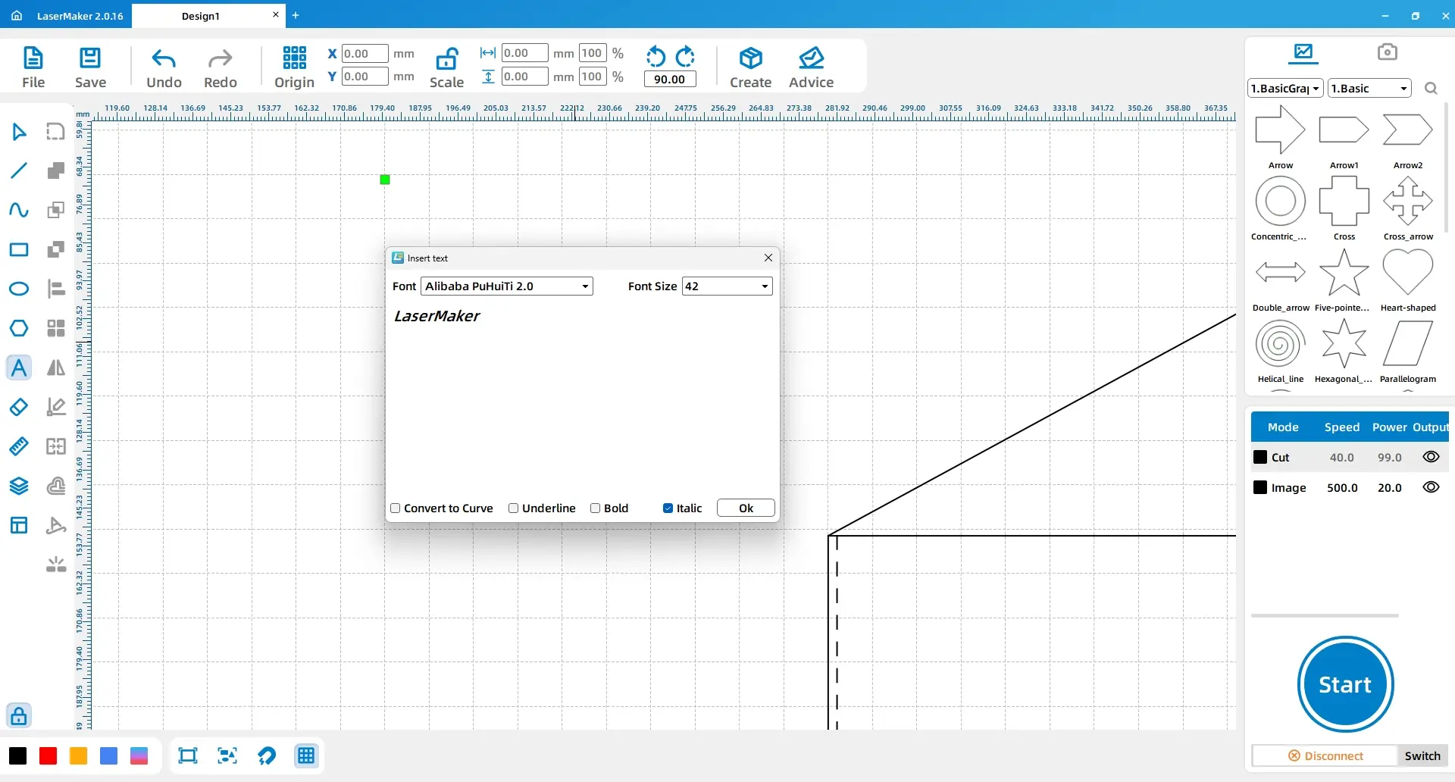
Task: Click the Mirror flip icon
Action: tap(56, 368)
